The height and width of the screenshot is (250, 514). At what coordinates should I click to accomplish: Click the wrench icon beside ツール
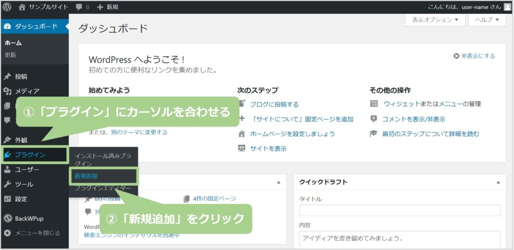click(x=7, y=184)
